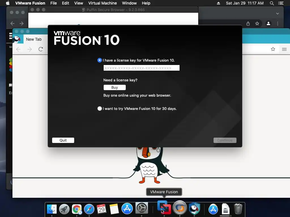
Task: Click the VMware Fusion Dock icon
Action: coord(164,207)
